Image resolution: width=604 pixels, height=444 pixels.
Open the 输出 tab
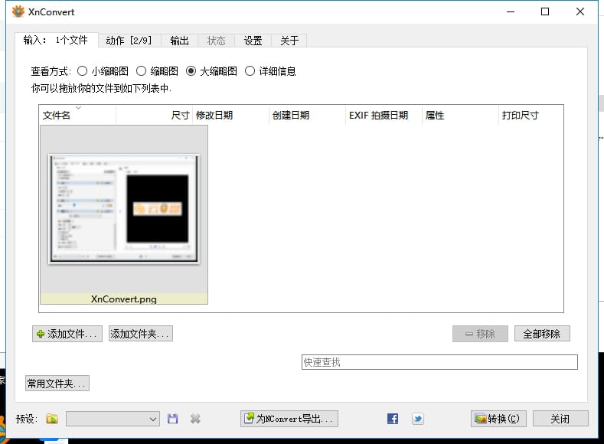(x=179, y=41)
